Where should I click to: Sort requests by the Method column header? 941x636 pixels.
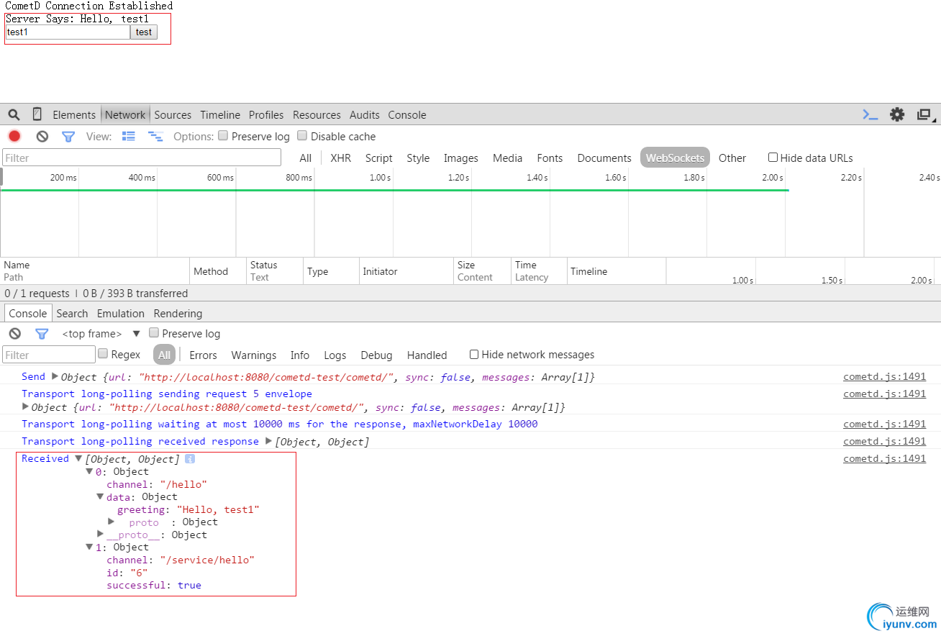point(218,271)
